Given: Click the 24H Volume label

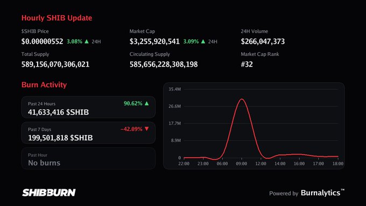Looking at the screenshot, I should coord(255,31).
